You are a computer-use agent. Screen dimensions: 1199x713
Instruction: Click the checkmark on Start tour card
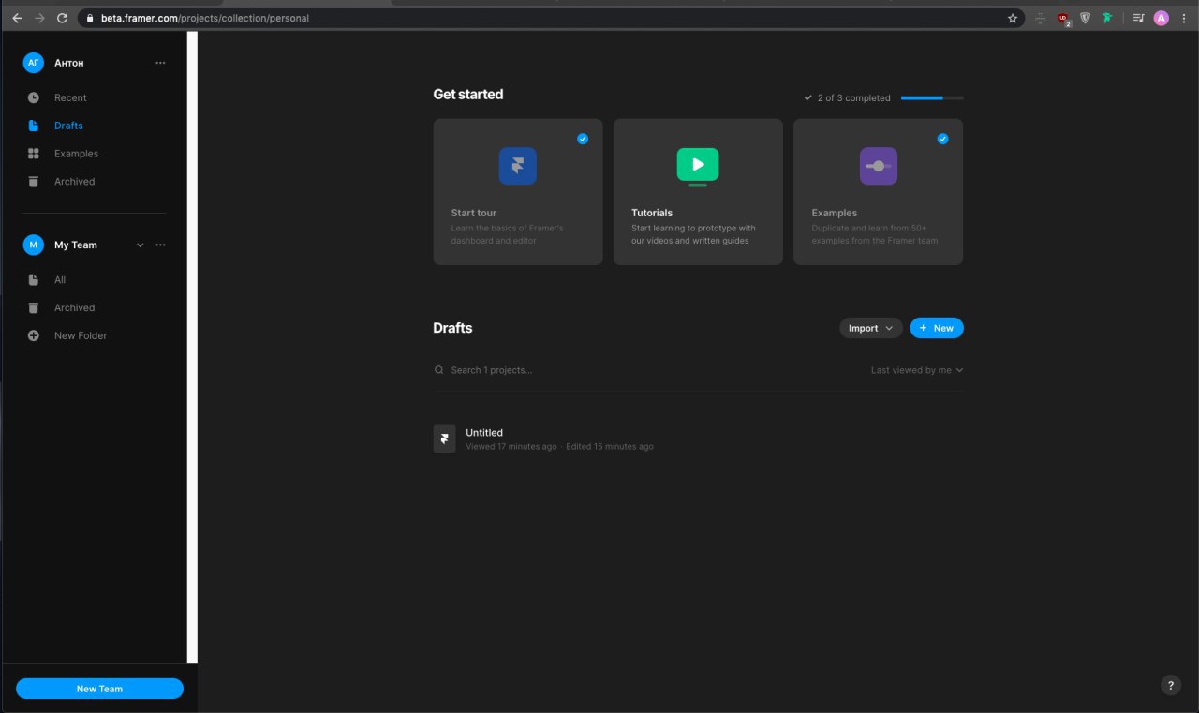(x=583, y=139)
